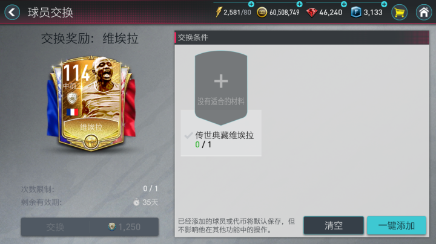Toggle the 传世典藏维埃拉 requirement checkmark
The width and height of the screenshot is (436, 244).
188,135
